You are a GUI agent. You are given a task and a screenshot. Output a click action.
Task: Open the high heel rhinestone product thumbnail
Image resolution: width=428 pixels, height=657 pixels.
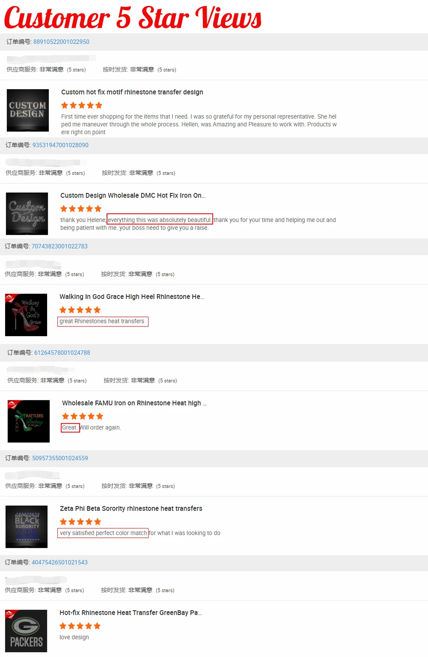point(26,315)
